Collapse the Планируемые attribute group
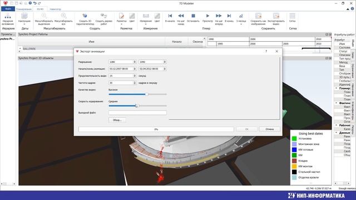Screen dimensions: 356x200 tap(336, 88)
